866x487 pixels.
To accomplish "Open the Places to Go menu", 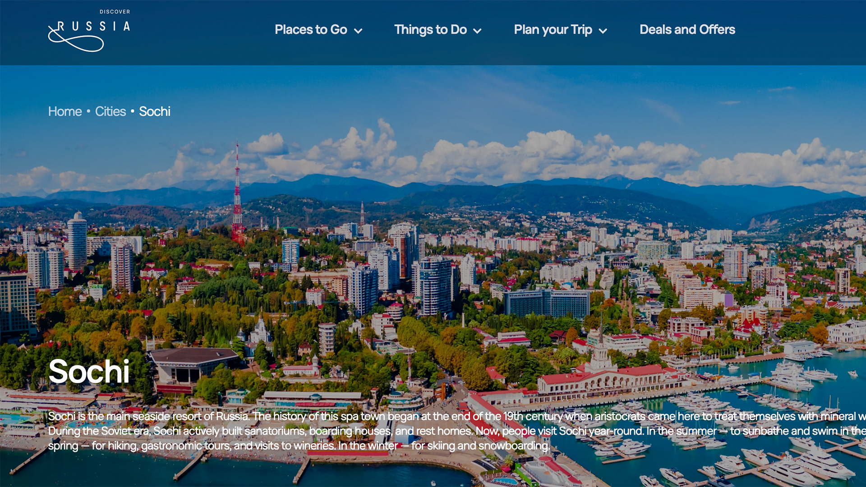I will point(311,30).
